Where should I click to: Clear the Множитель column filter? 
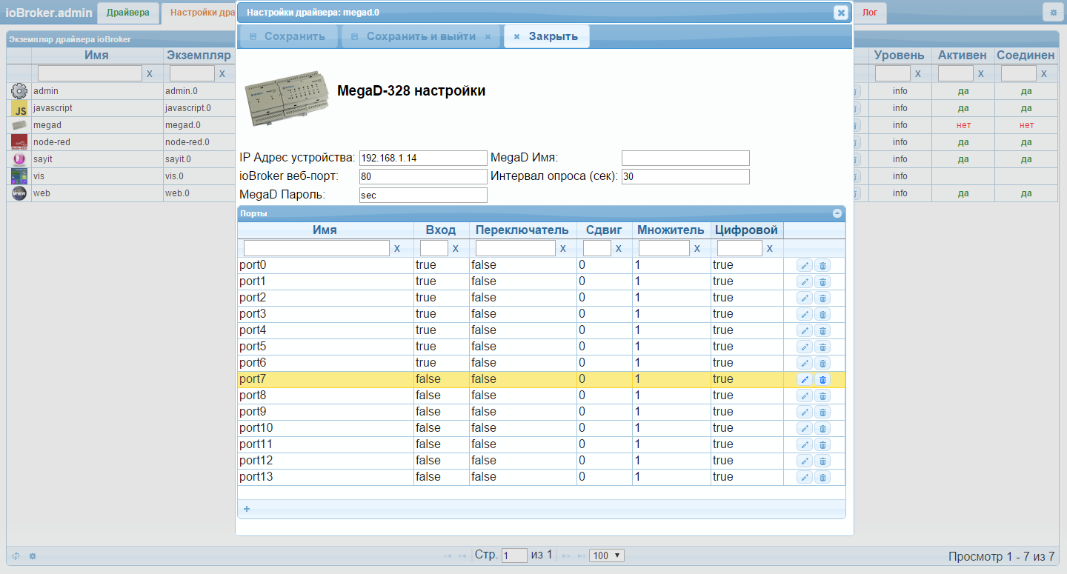[697, 249]
